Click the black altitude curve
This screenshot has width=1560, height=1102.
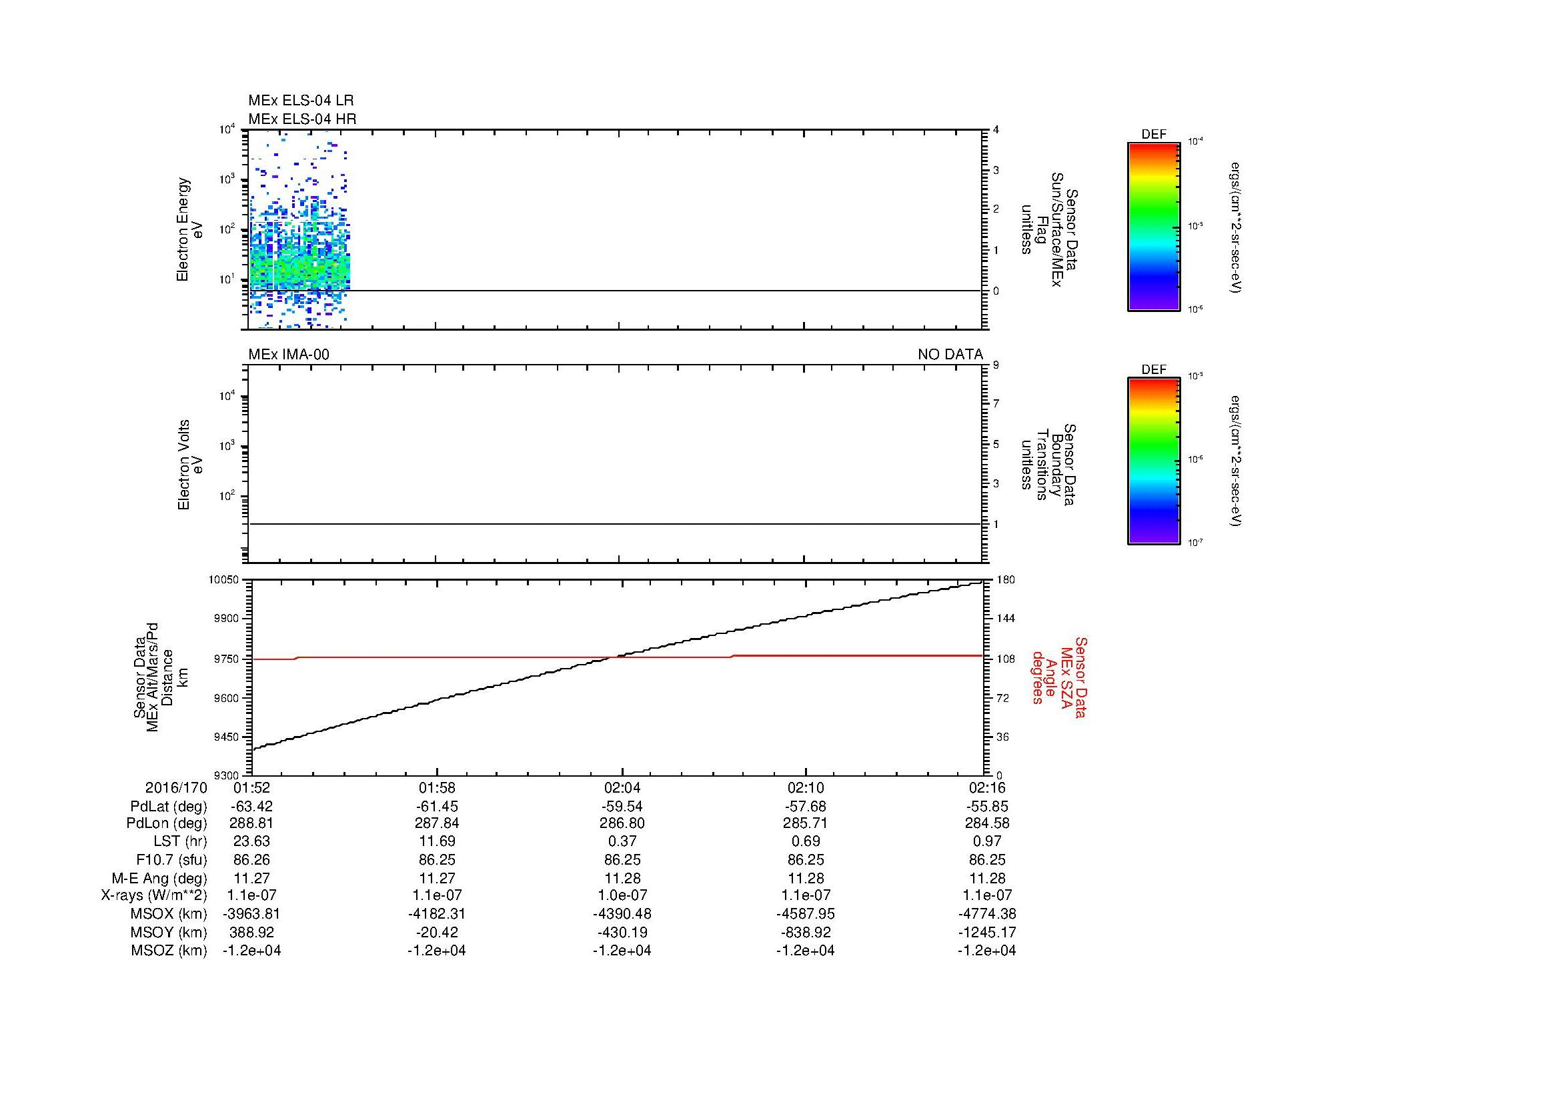[x=617, y=656]
